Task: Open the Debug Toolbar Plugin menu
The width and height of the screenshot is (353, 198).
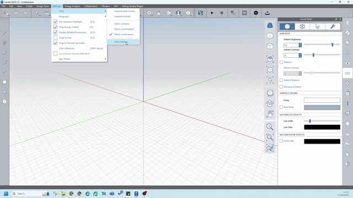Action: (x=132, y=6)
